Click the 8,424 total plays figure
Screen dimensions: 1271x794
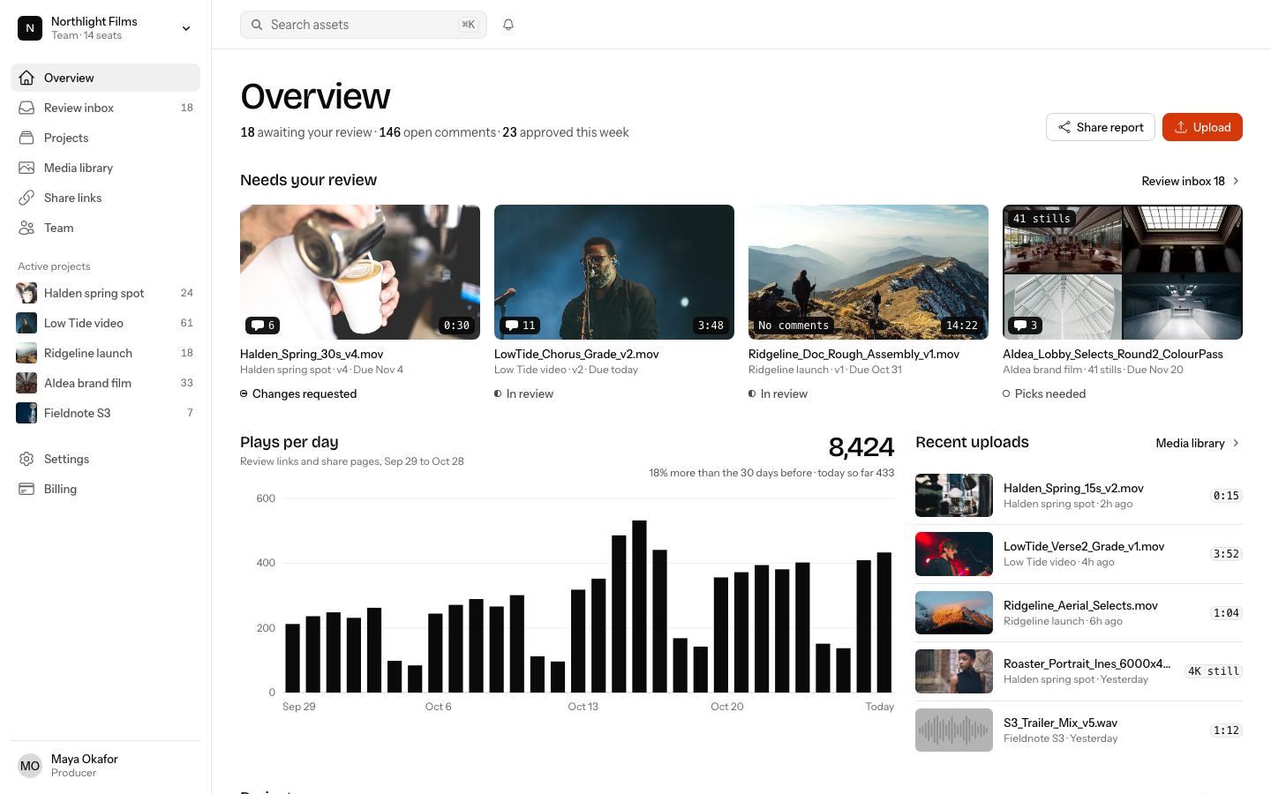(x=861, y=447)
